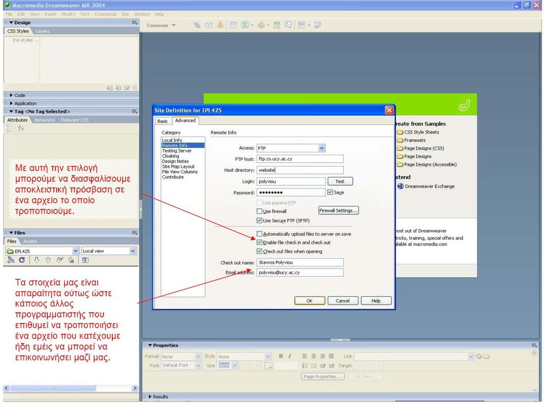Click the Media insert icon
Viewport: 545px width, 403px height.
pos(261,25)
